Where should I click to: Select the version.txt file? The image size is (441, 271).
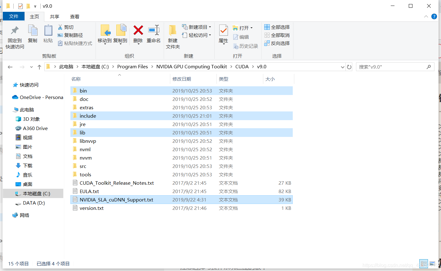pos(181,208)
